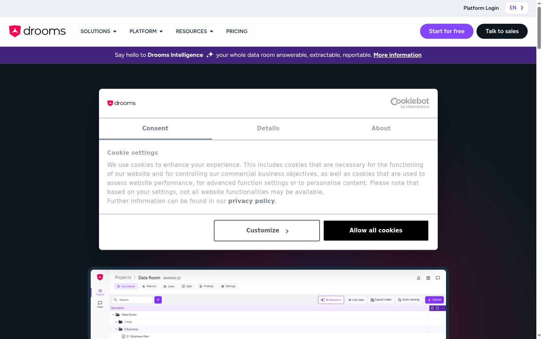Viewport: 542px width, 339px height.
Task: Open the Cookiebot by Usercentrics logo
Action: (410, 103)
